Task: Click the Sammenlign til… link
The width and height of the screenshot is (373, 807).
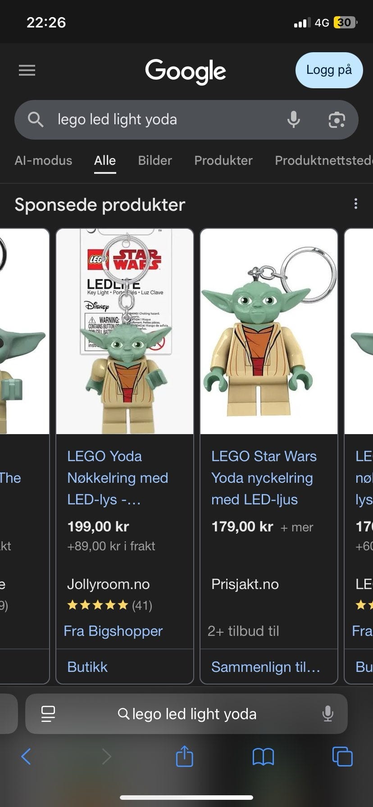Action: coord(266,667)
